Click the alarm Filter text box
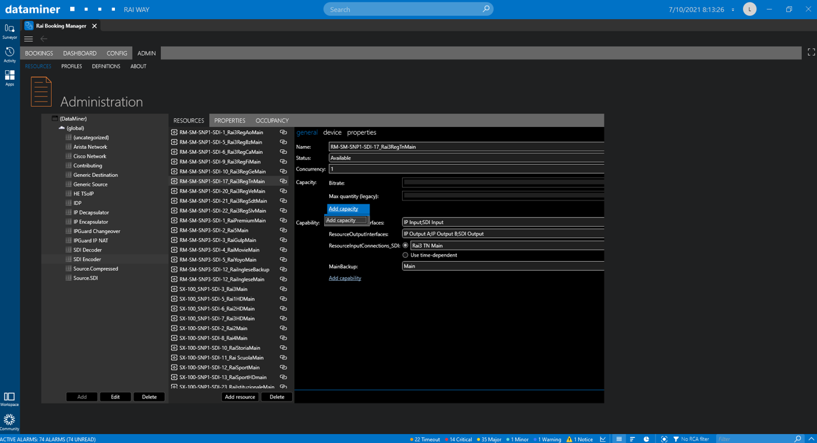Screen dimensions: 817x443 tap(753, 439)
